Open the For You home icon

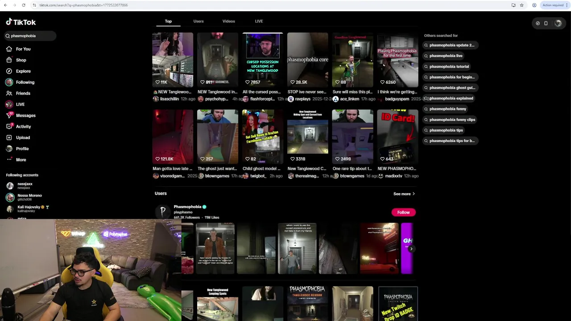[x=9, y=49]
